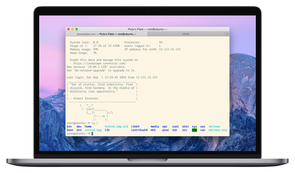This screenshot has height=173, width=295.
Task: Select the sys directory name
Action: click(x=194, y=126)
